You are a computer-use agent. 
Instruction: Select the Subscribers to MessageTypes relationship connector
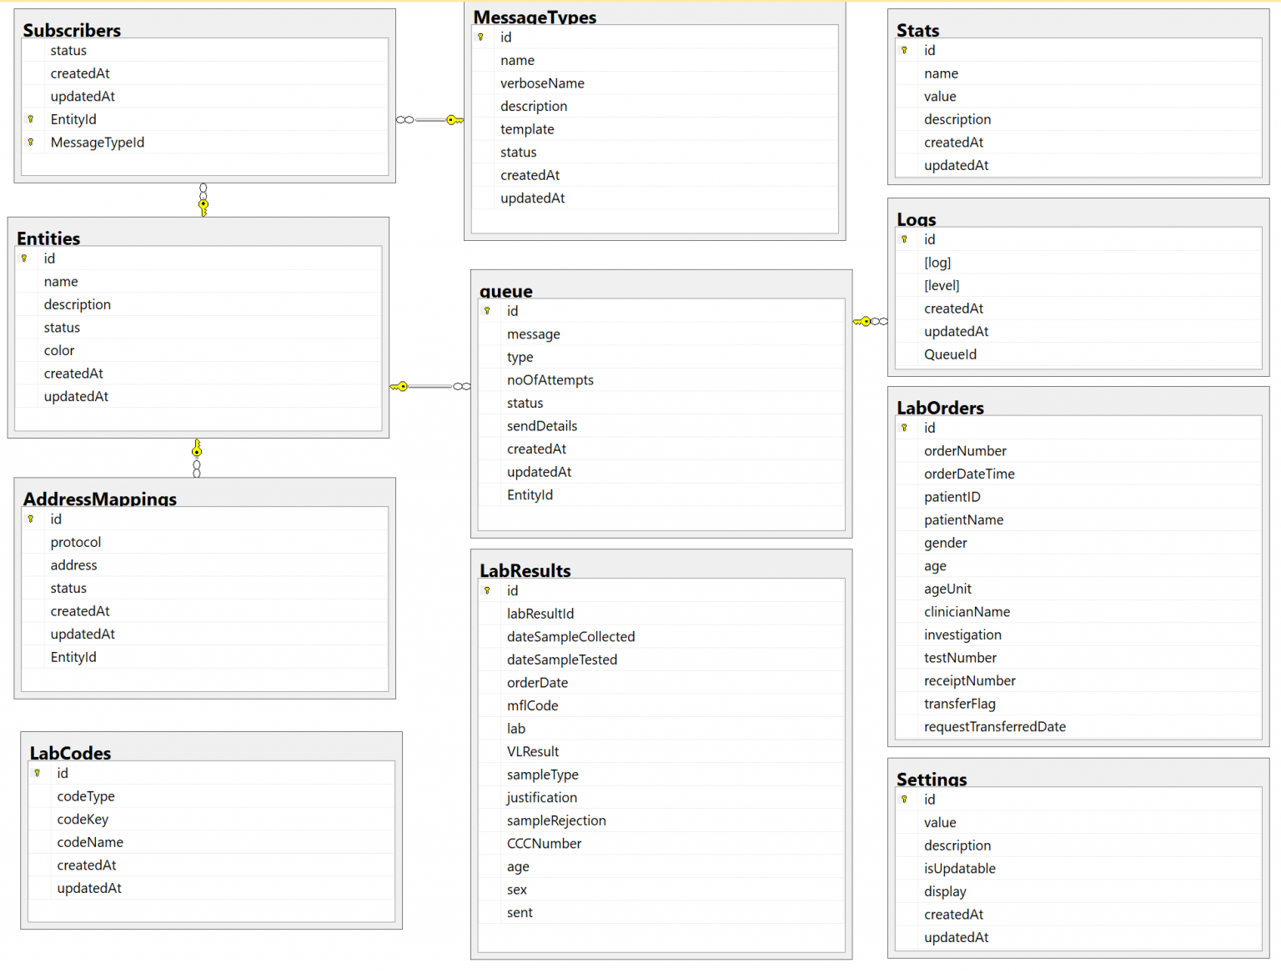coord(430,120)
